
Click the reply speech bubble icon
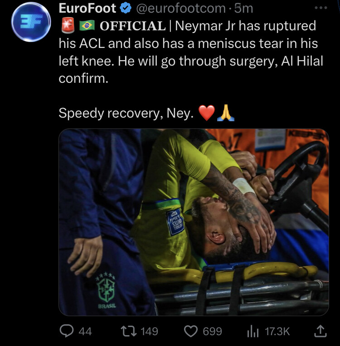click(x=67, y=331)
